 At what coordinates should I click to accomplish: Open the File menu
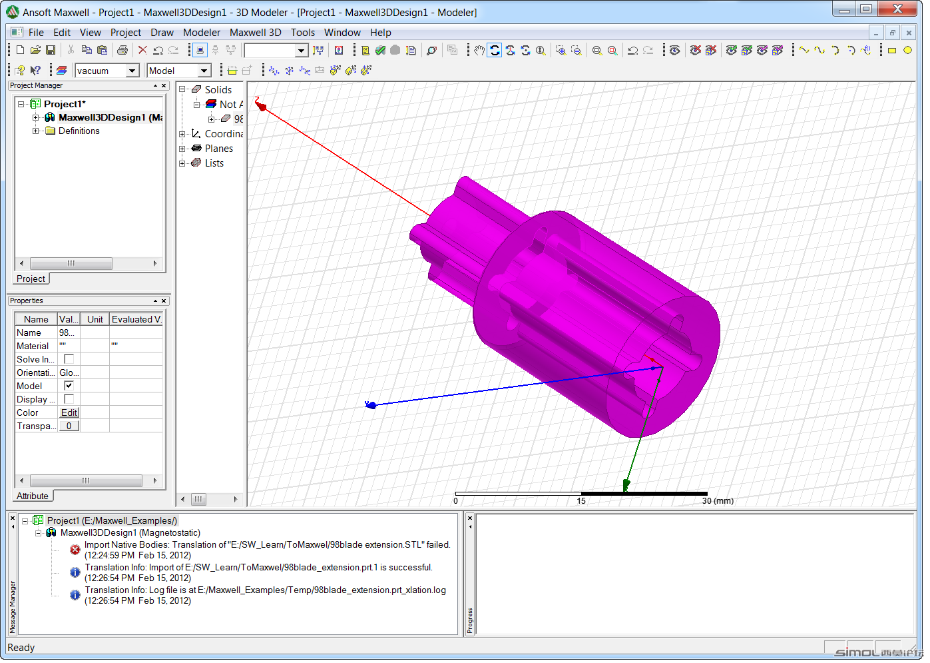(x=36, y=33)
